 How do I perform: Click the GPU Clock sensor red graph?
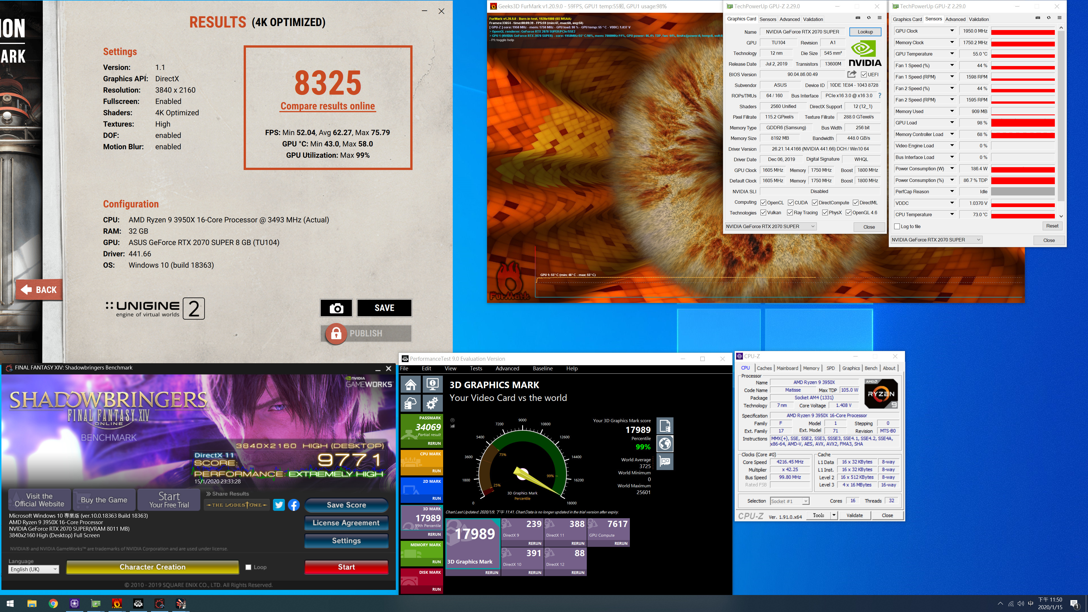point(1023,31)
